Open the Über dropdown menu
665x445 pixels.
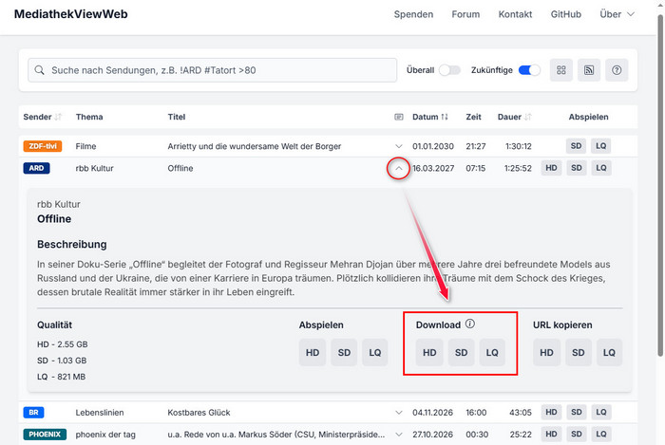pos(617,14)
